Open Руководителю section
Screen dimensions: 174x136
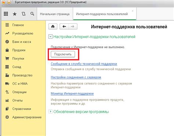pos(23,34)
